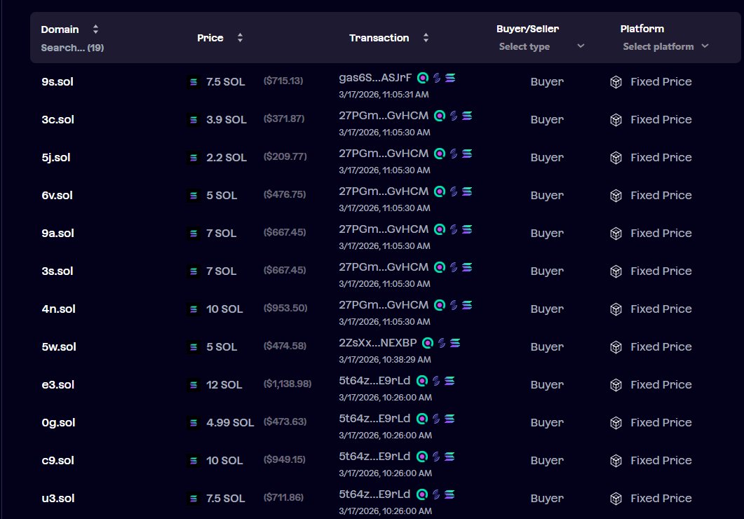The image size is (744, 519).
Task: Click wallet address gas6S...ASJrF
Action: point(375,78)
